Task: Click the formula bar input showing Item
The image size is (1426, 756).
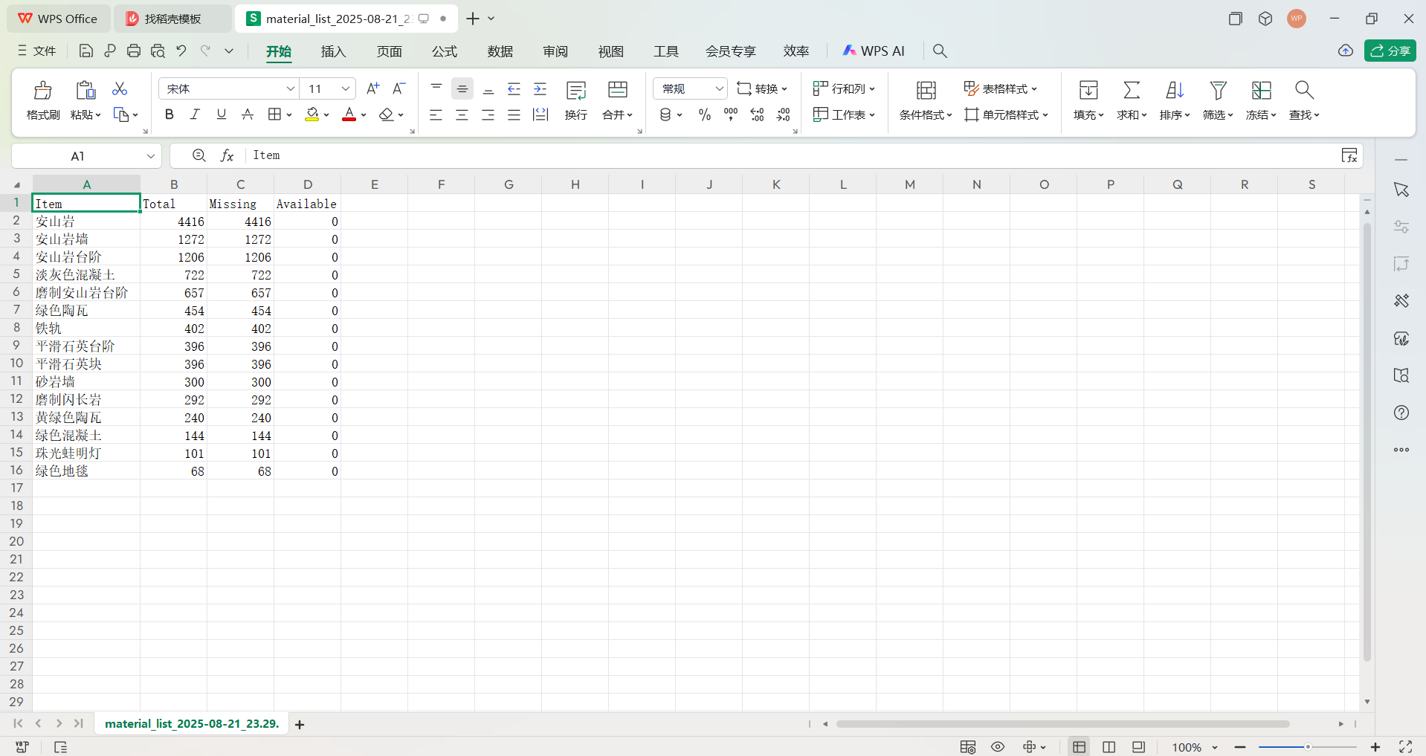Action: pos(792,155)
